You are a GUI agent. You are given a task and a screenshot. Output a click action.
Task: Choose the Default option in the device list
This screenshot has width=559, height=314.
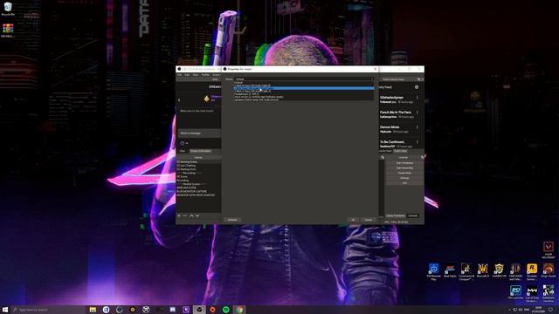pyautogui.click(x=304, y=83)
